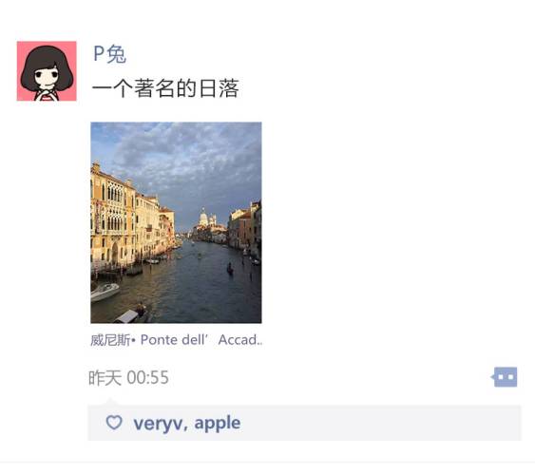
Task: Open liker veryv's profile
Action: coord(158,423)
